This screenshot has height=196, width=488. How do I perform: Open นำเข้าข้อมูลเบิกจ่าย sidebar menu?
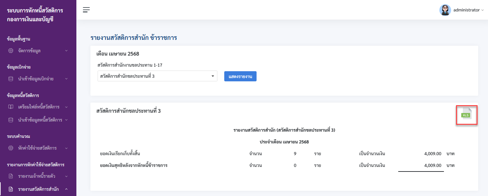(x=38, y=79)
